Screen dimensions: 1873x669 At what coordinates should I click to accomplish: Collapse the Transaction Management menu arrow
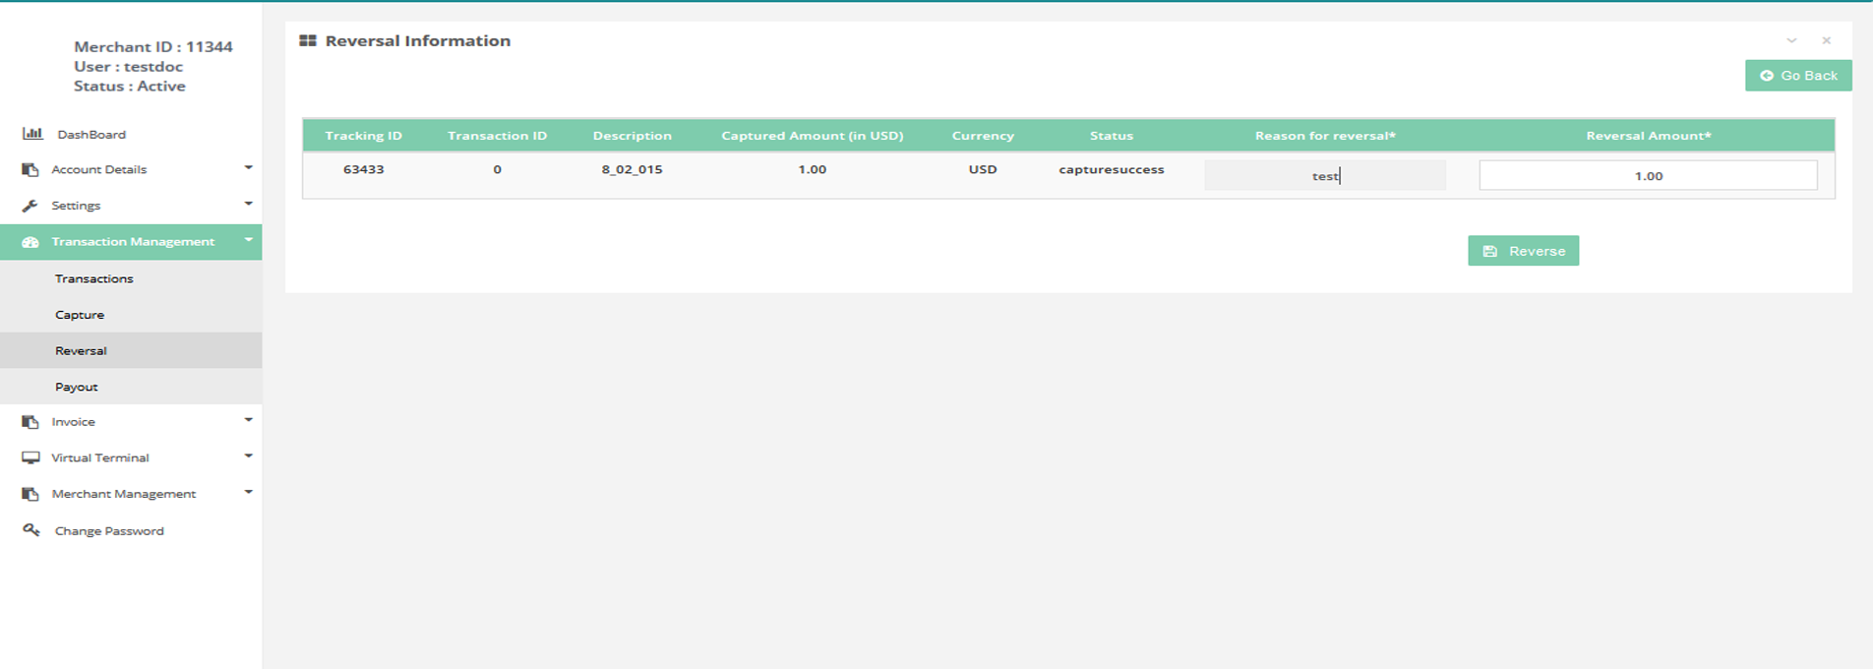pyautogui.click(x=248, y=240)
